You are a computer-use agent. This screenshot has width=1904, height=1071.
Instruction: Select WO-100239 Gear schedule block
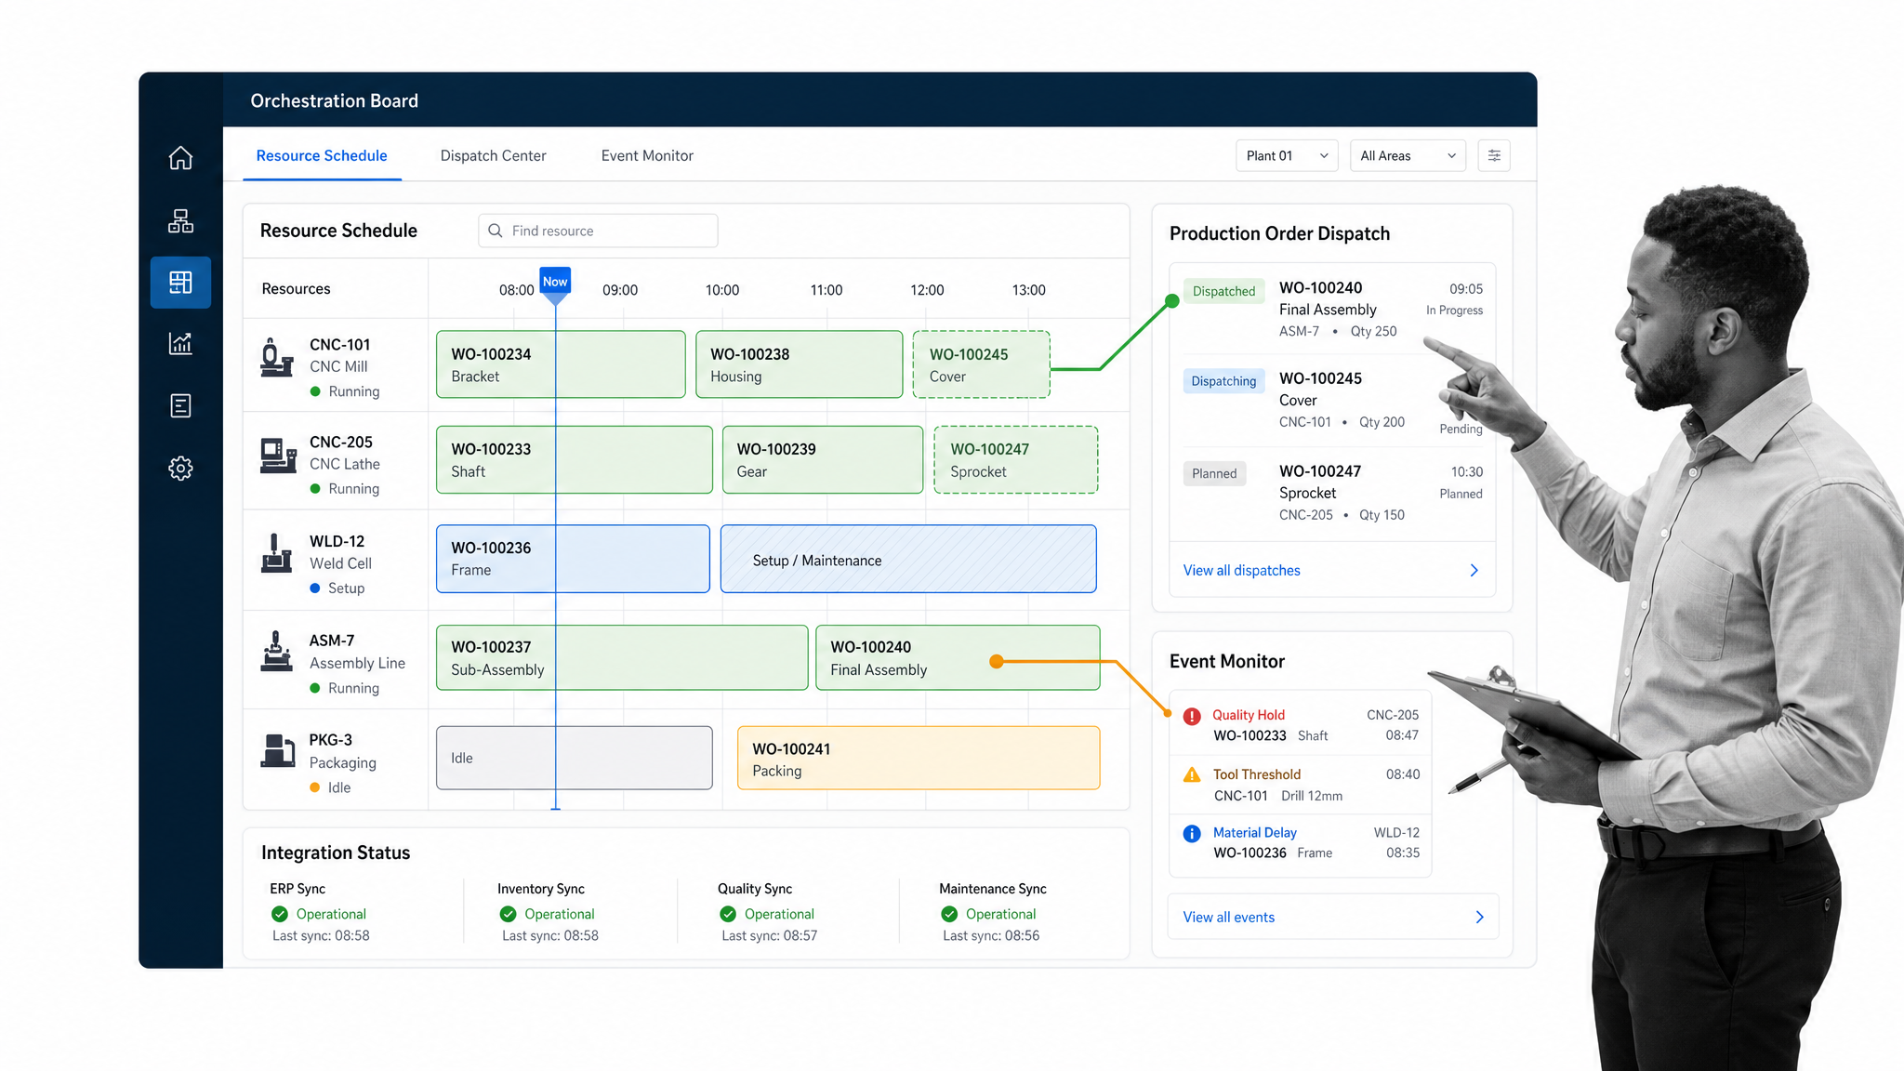[x=823, y=459]
